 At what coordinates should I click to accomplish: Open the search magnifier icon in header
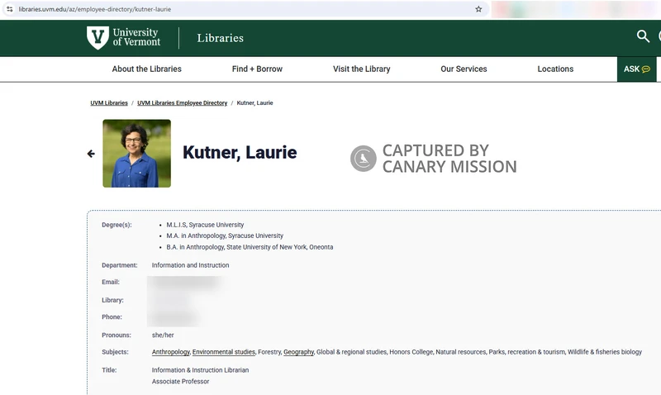[x=643, y=36]
